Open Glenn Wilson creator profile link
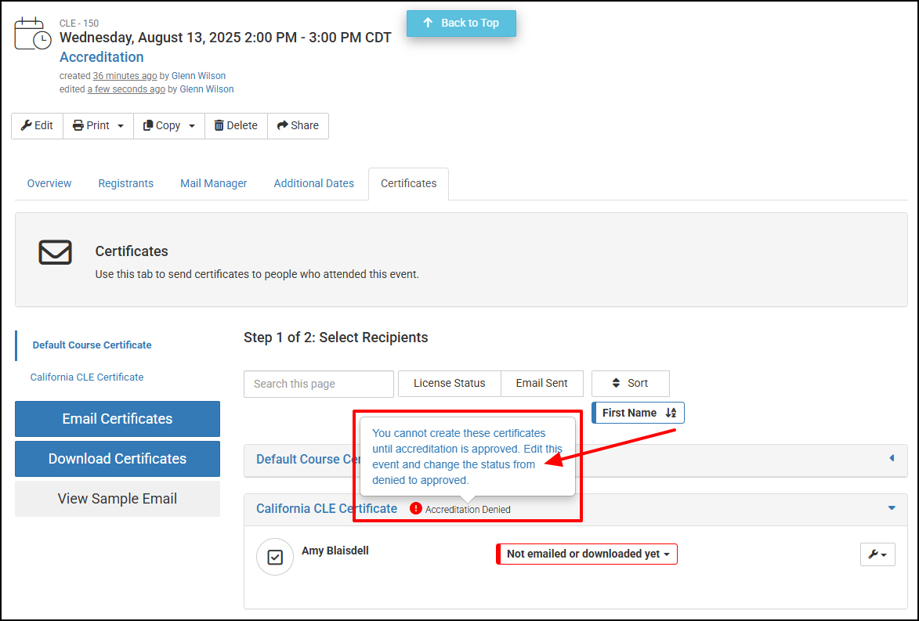Screen dimensions: 919x621 199,76
